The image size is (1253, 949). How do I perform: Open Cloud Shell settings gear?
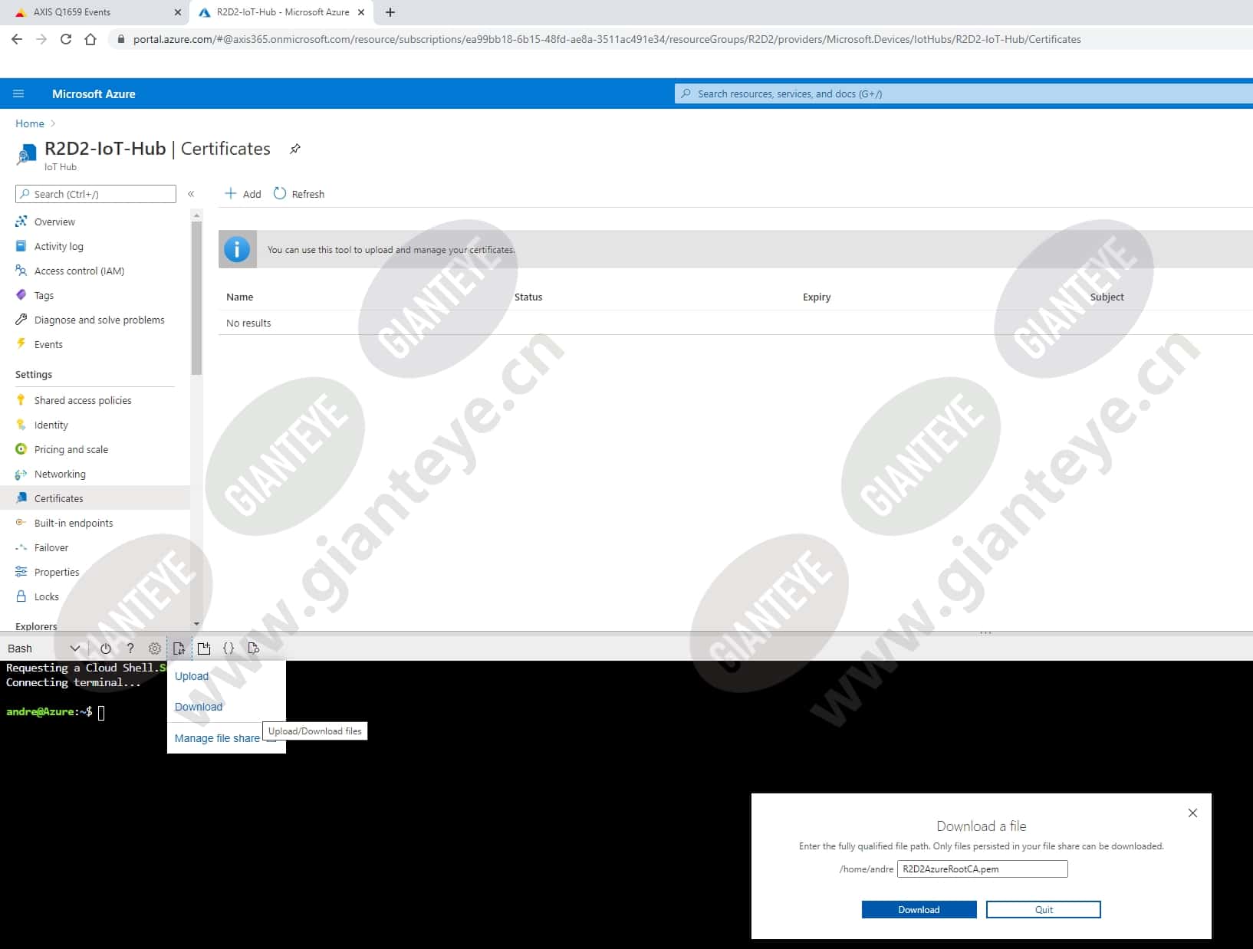(155, 649)
